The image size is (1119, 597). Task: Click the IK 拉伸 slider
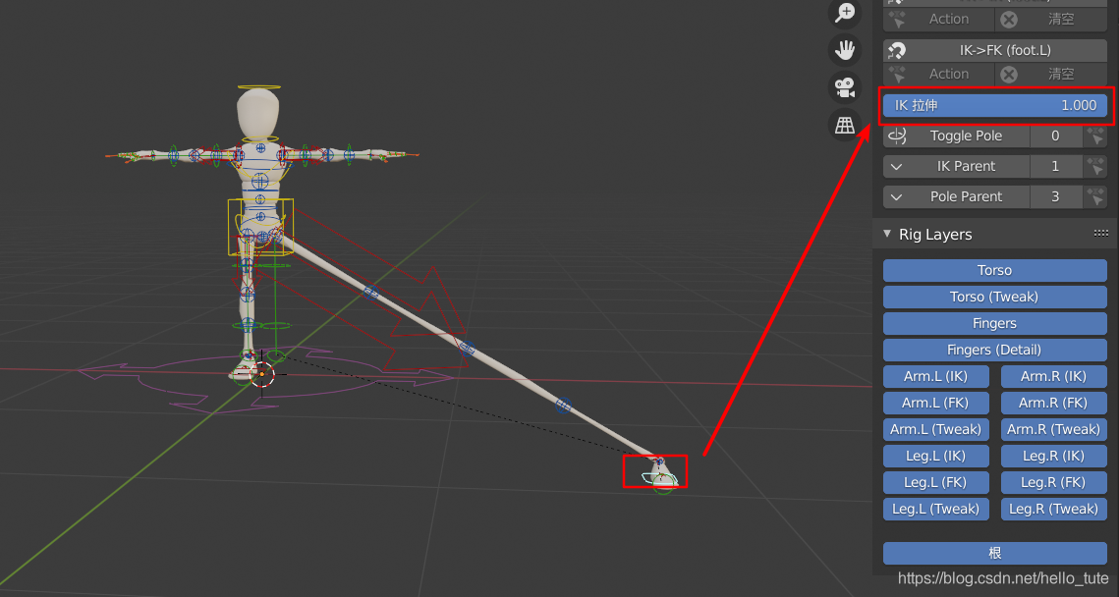995,106
